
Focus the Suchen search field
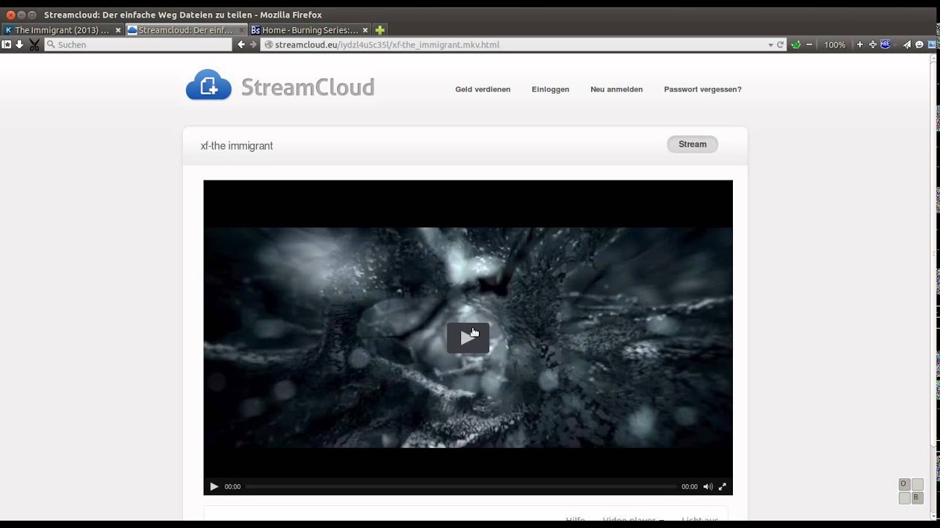[138, 45]
